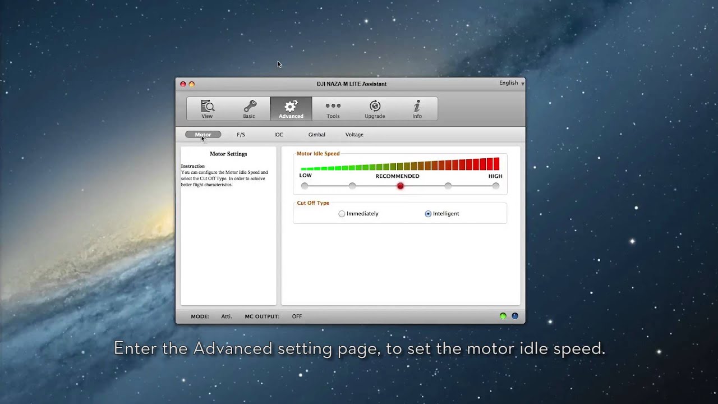Set idle speed slider to HIGH

pos(496,186)
